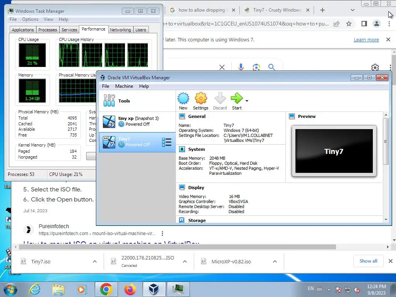Open Task Manager Options menu

click(x=30, y=19)
